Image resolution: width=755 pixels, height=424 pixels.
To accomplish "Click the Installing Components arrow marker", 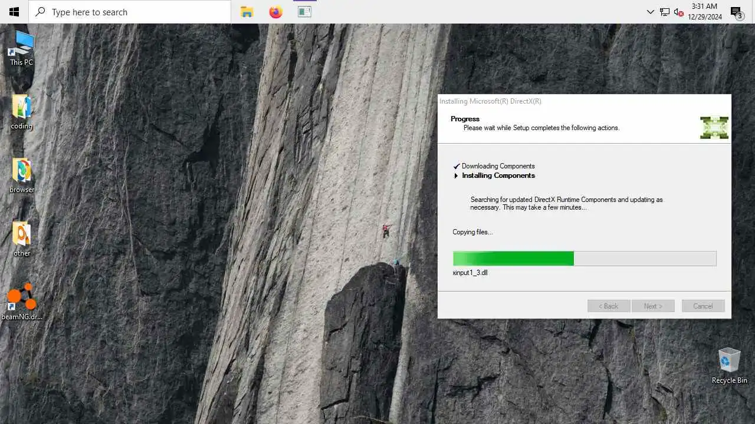I will 456,175.
